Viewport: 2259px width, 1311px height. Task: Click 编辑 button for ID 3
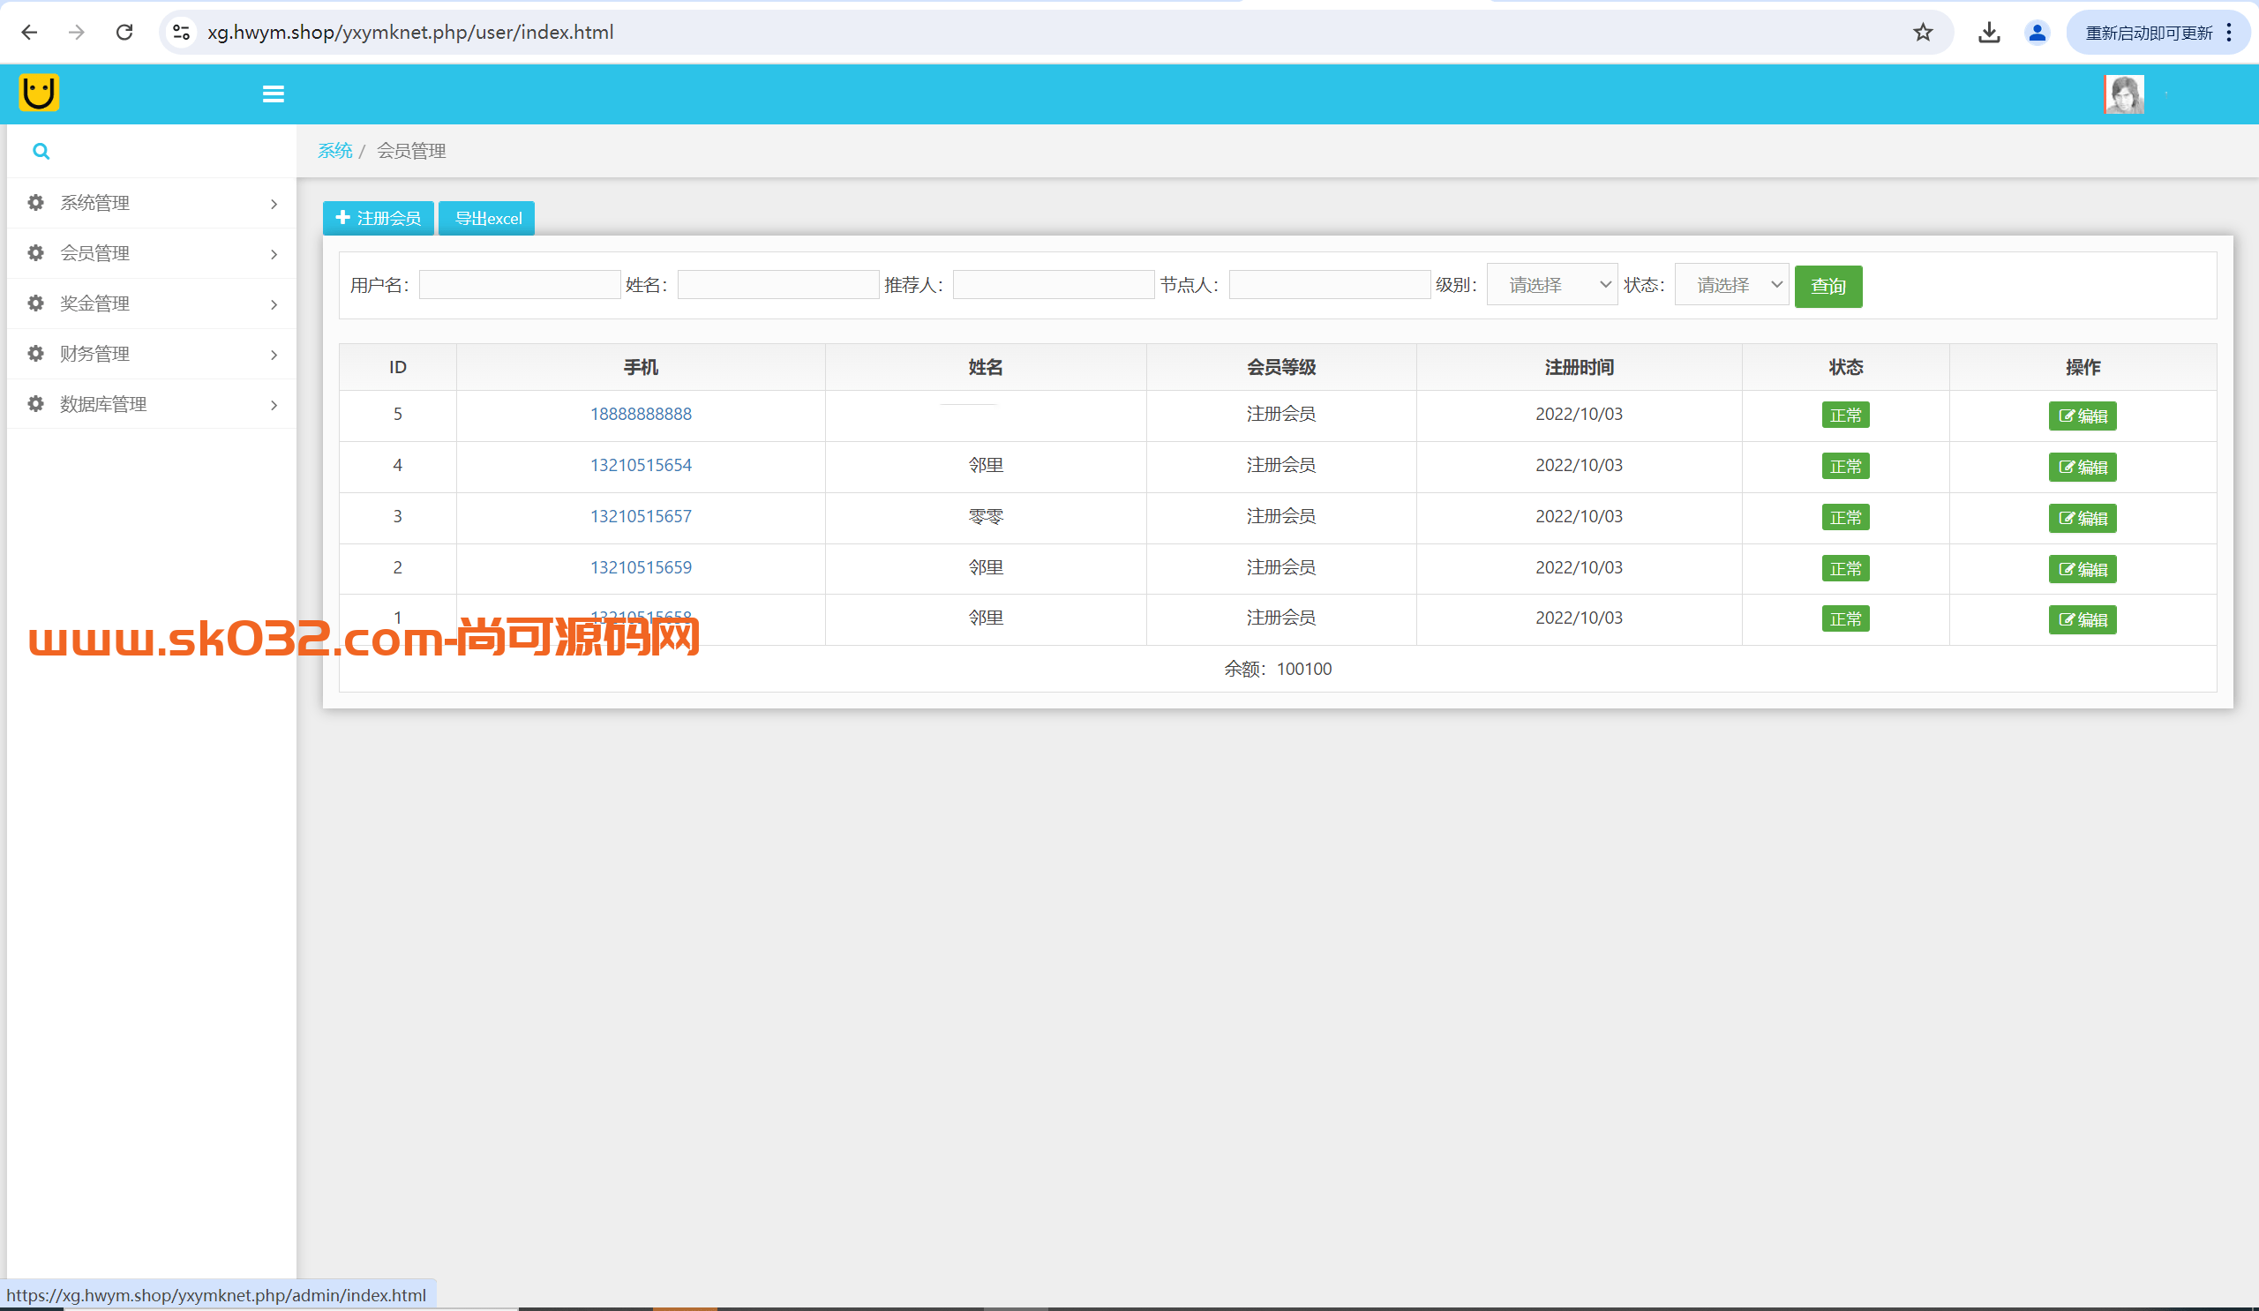pos(2083,518)
